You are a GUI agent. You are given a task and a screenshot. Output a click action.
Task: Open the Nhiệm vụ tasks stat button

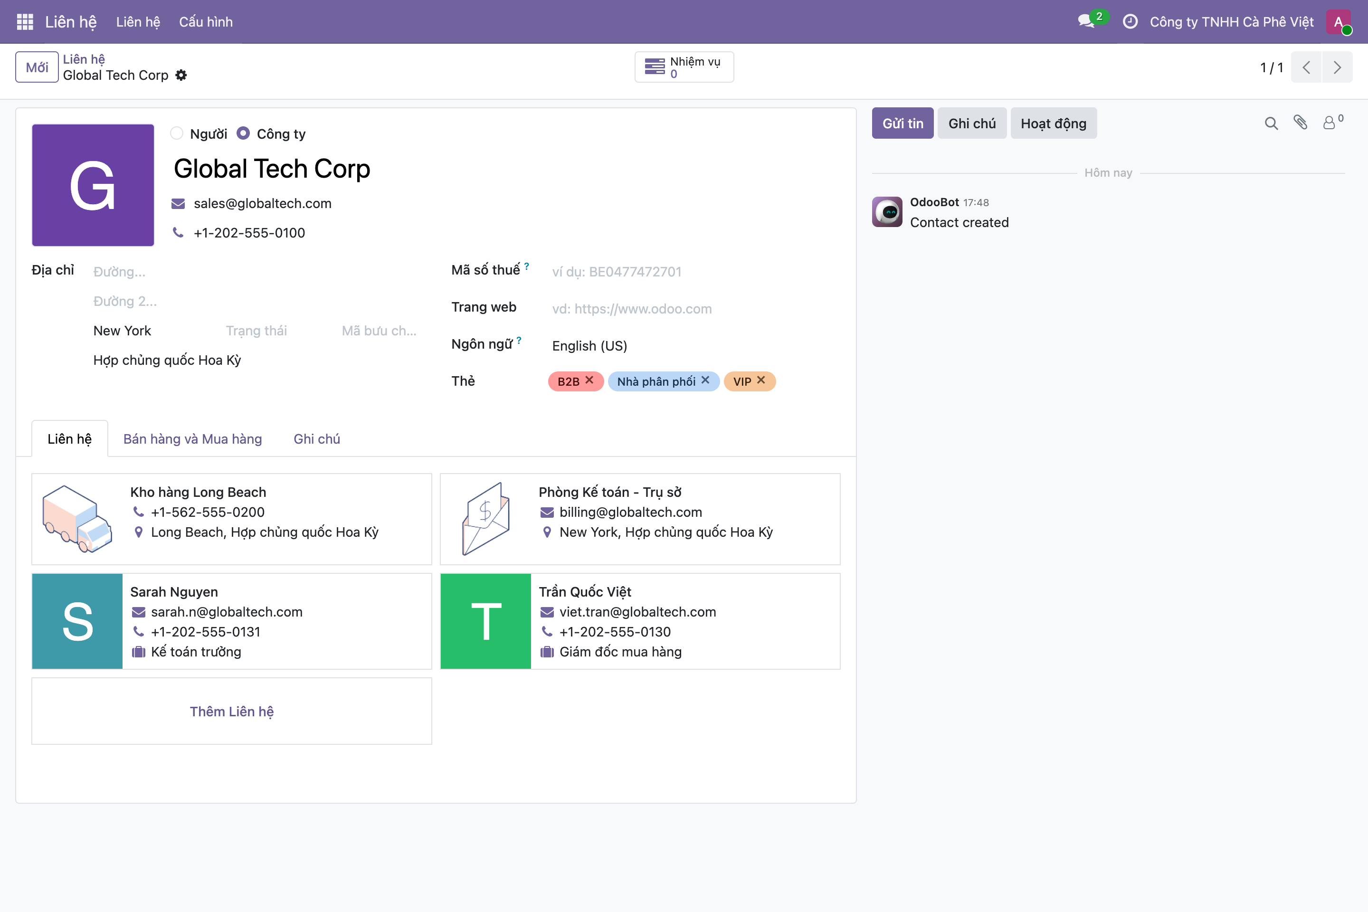click(684, 67)
